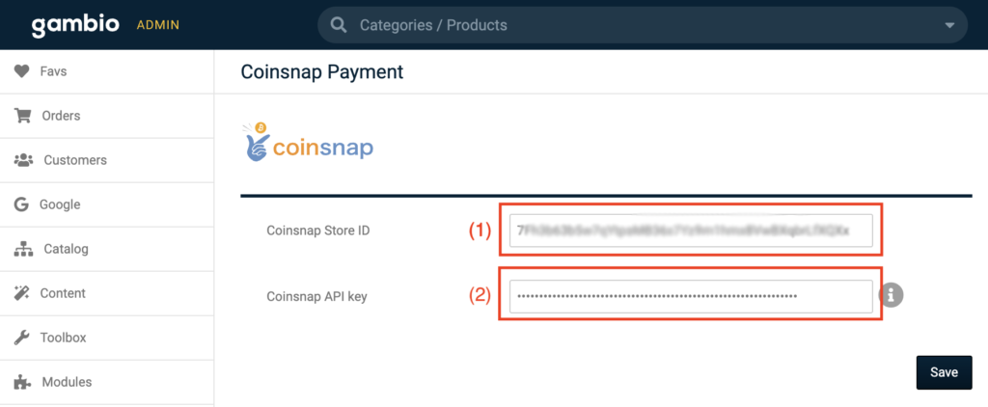The width and height of the screenshot is (988, 407).
Task: Click into the Coinsnap Store ID field
Action: pos(691,231)
